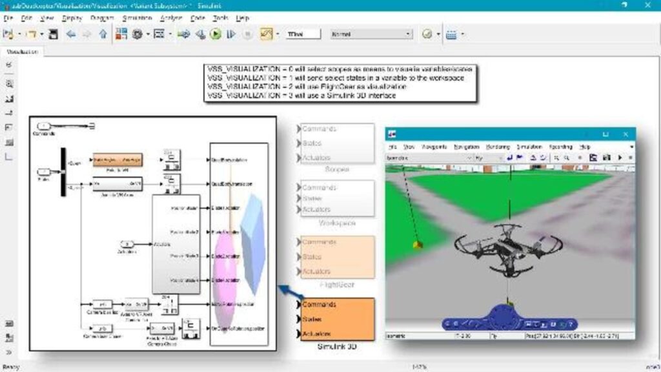Click the Save model icon
The height and width of the screenshot is (372, 661).
click(54, 34)
